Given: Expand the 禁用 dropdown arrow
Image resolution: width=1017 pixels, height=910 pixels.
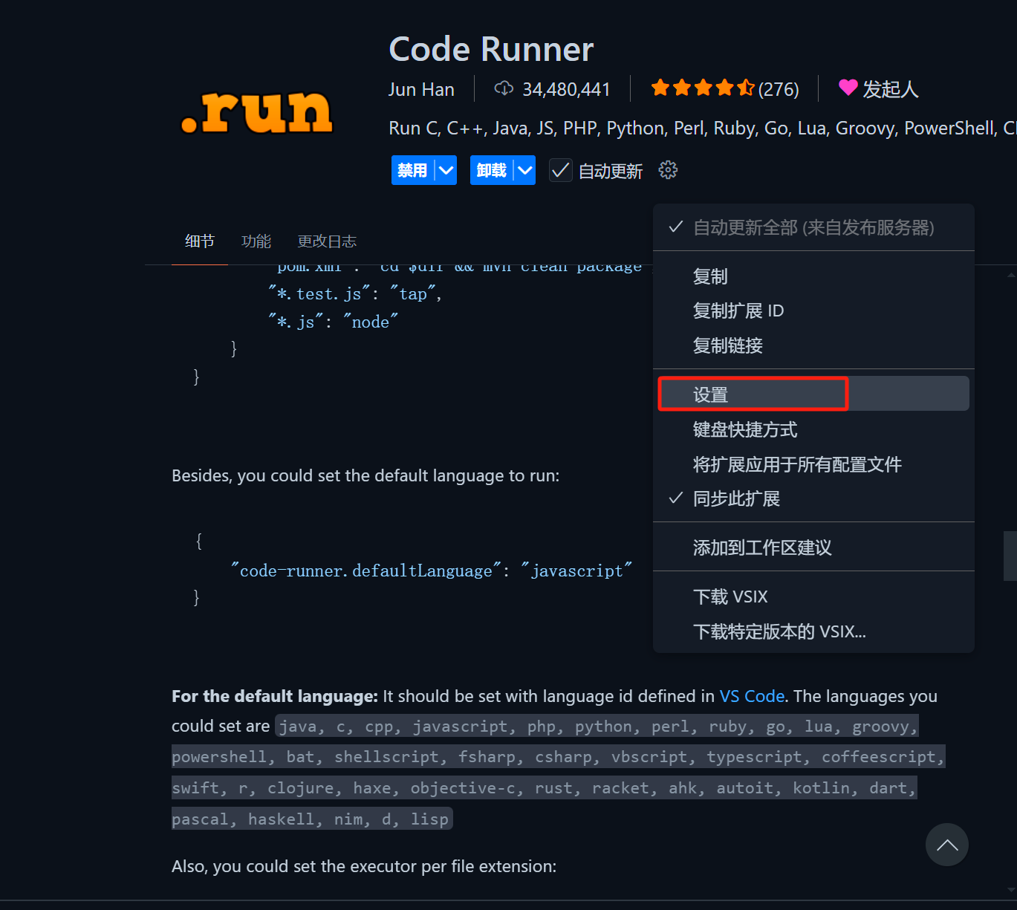Looking at the screenshot, I should (x=446, y=170).
